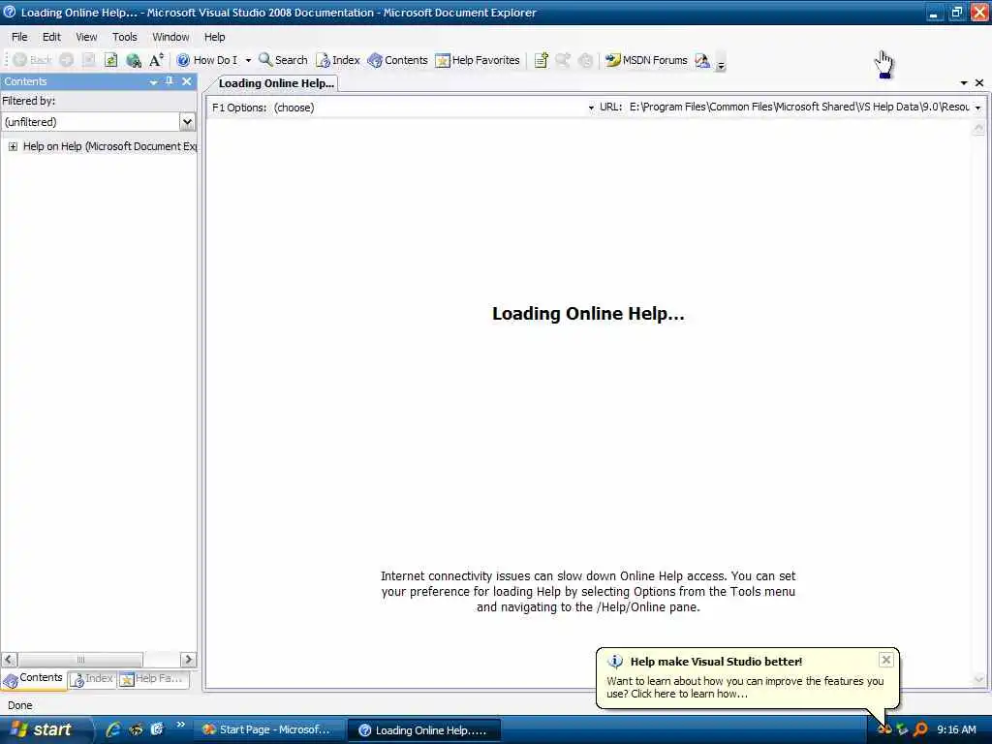Expand the How Do I dropdown arrow
The height and width of the screenshot is (744, 992).
(248, 61)
